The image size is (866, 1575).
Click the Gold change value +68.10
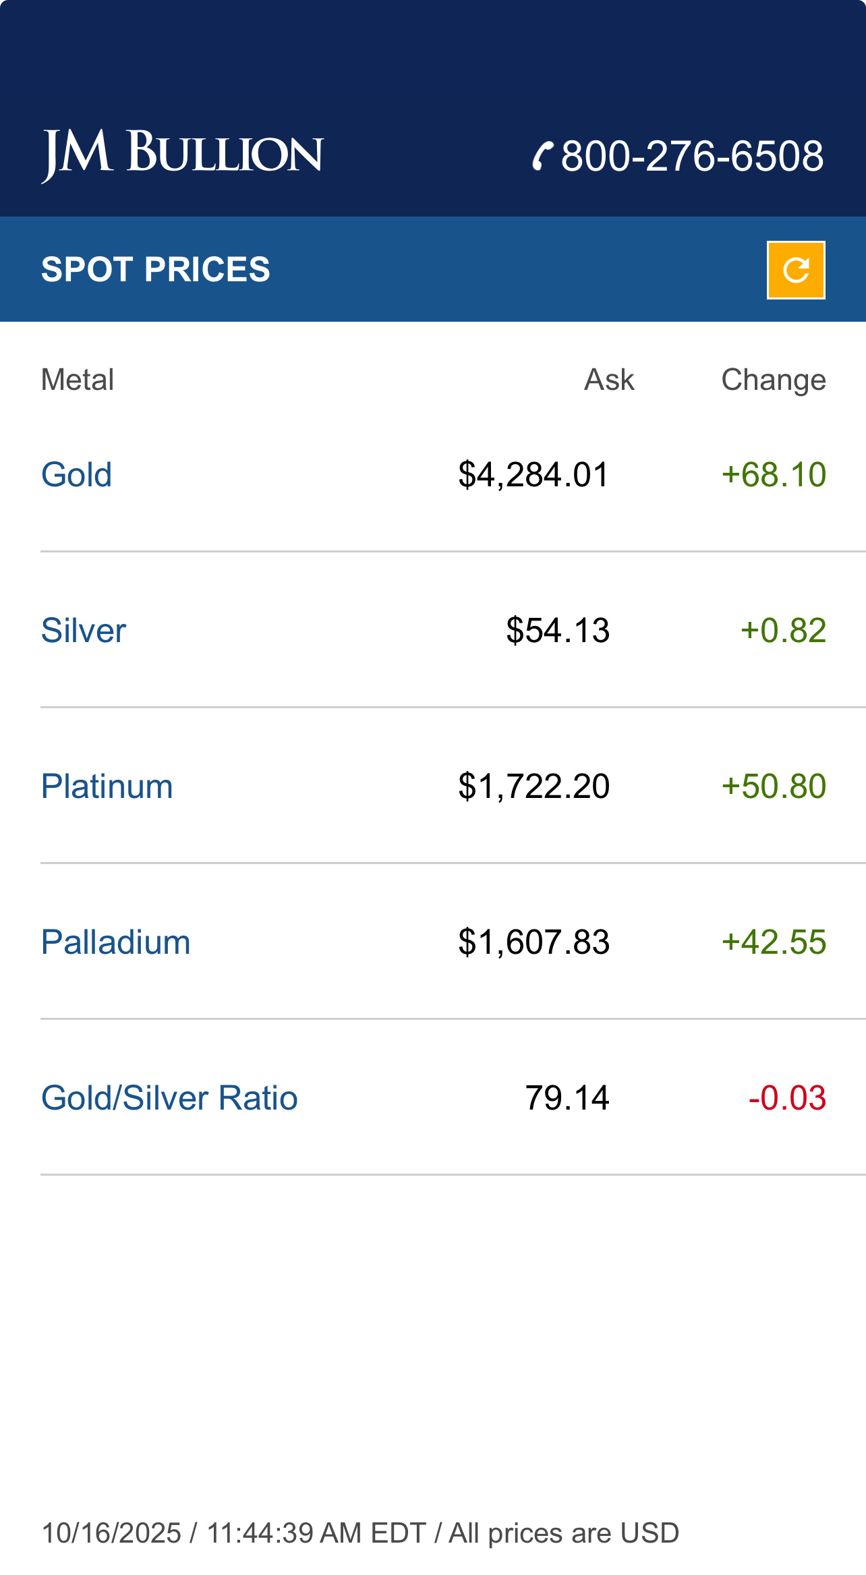tap(774, 474)
